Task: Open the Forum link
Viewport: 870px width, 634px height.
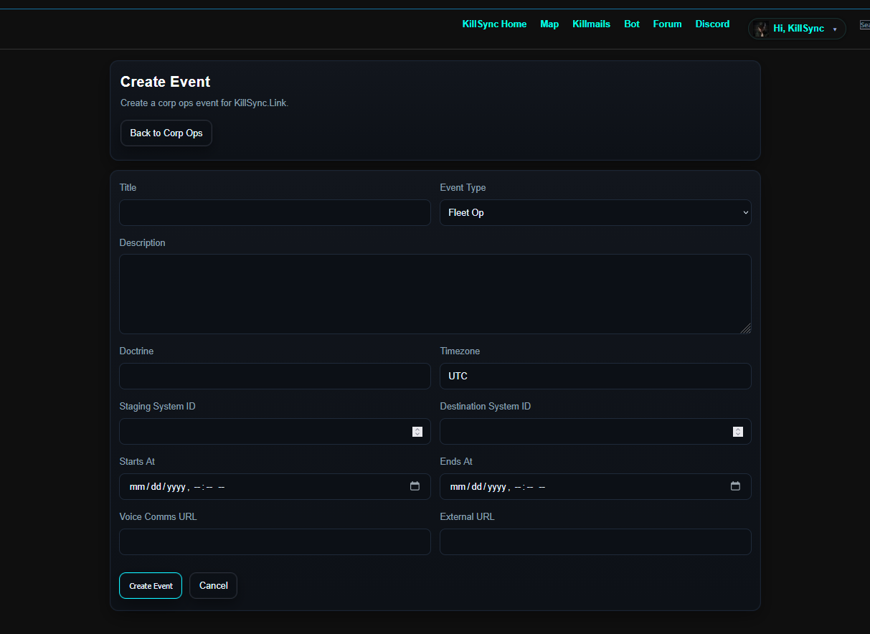Action: (667, 24)
